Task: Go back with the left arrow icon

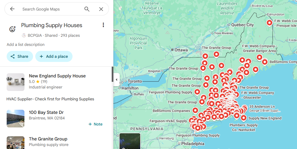Action: pos(12,9)
